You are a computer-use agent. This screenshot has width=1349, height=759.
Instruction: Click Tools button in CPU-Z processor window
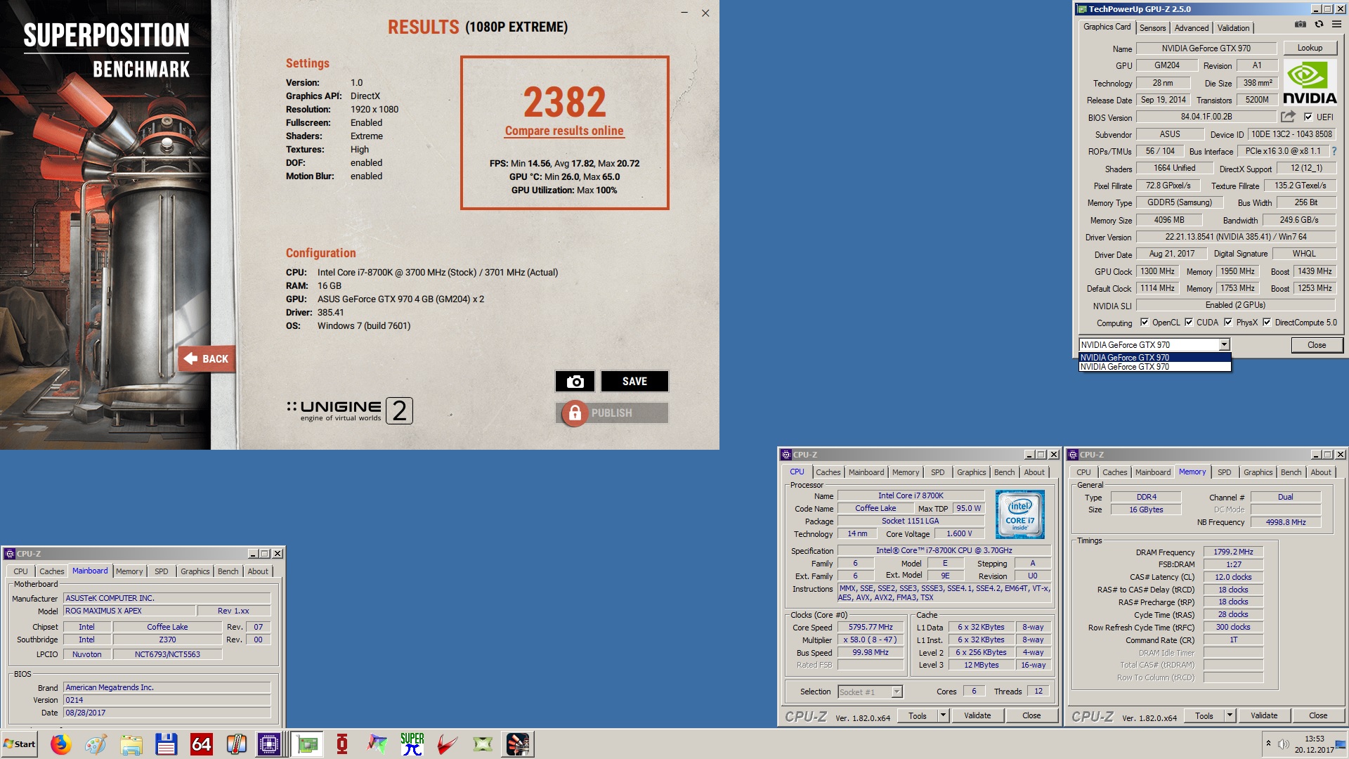[918, 715]
